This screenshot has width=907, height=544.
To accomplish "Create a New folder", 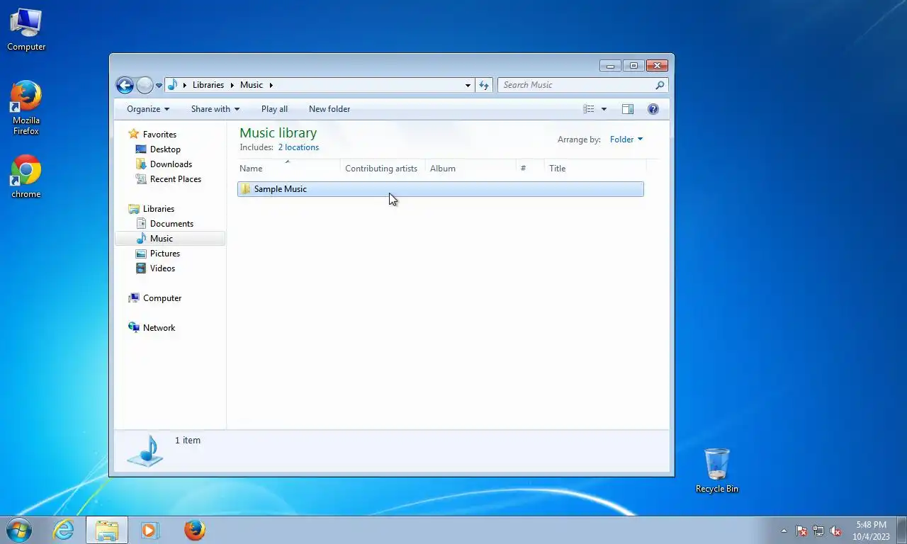I will point(329,109).
